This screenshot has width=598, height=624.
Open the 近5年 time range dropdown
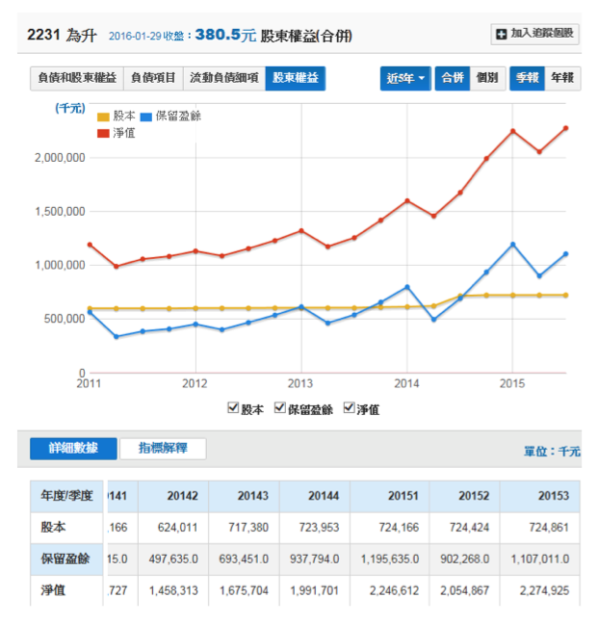click(x=405, y=78)
